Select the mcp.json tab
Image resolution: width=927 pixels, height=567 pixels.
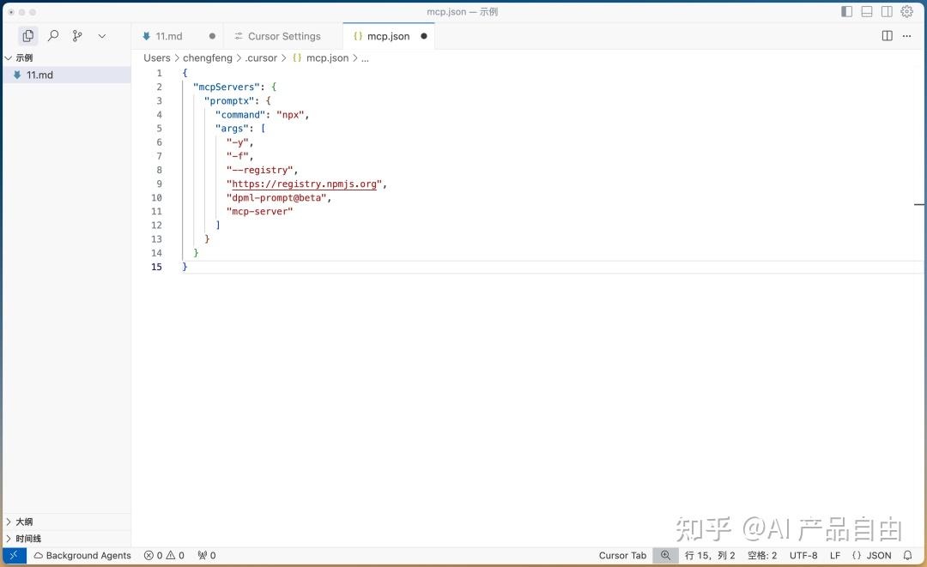(388, 36)
